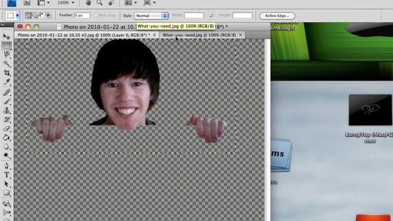Toggle the Anti-alias checkbox
The height and width of the screenshot is (221, 393).
(96, 15)
